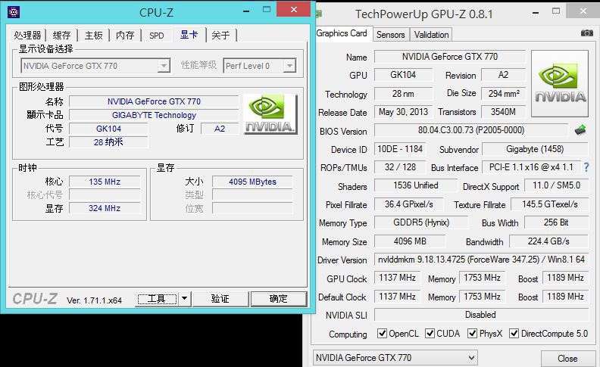Click the CPU-Z Ver. 1.71.1.x64 text
The width and height of the screenshot is (600, 367).
[x=94, y=300]
